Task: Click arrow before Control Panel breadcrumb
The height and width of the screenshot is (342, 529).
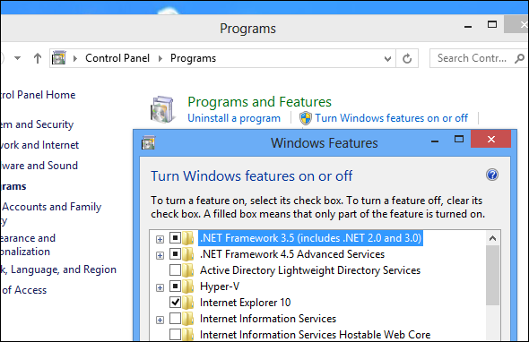Action: pyautogui.click(x=75, y=58)
